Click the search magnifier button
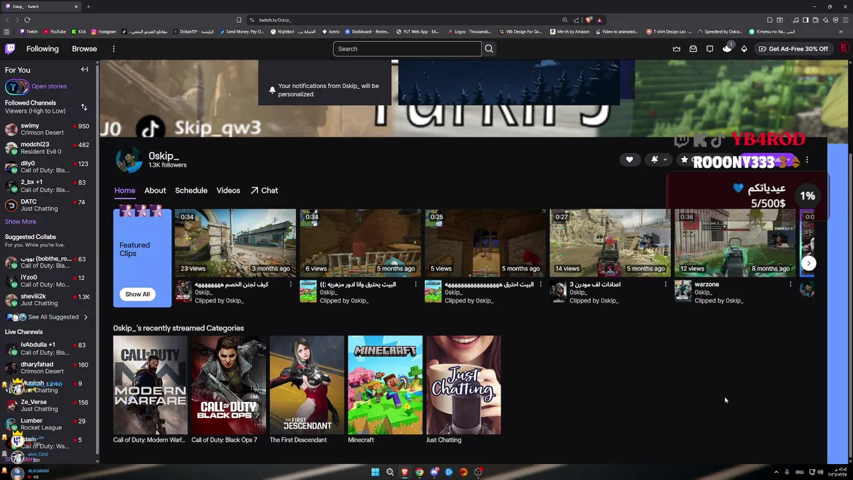This screenshot has height=480, width=853. click(x=489, y=49)
